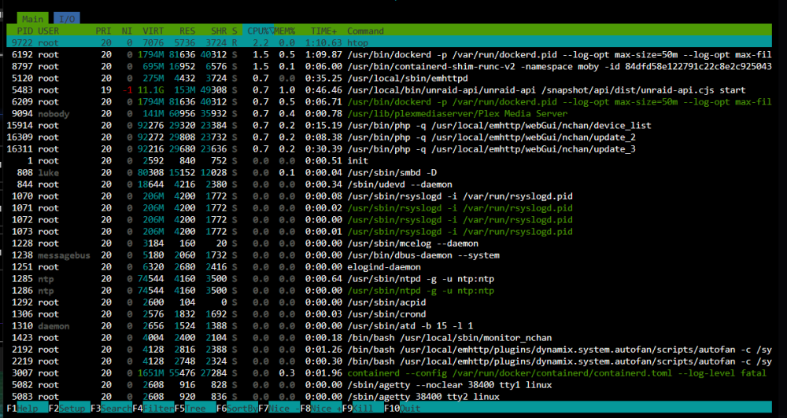This screenshot has width=787, height=418.
Task: Click user luke in the USER column
Action: (48, 173)
